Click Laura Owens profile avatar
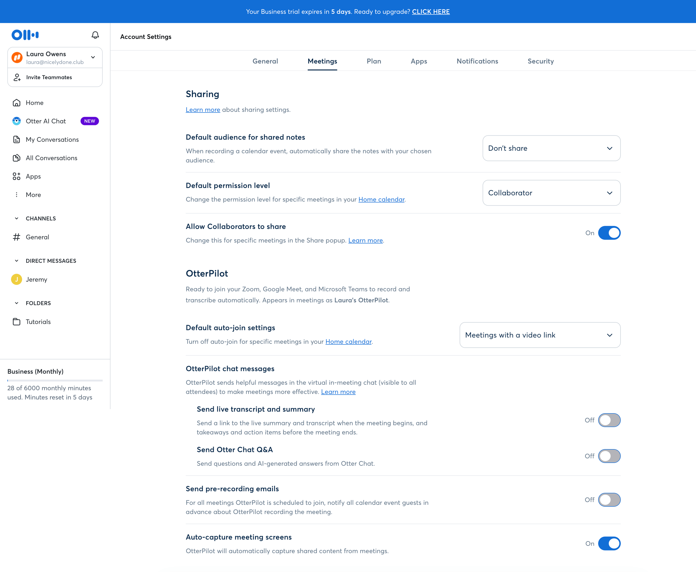 coord(17,58)
